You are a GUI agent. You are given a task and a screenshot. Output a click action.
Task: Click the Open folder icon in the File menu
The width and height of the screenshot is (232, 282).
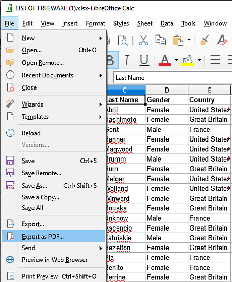10,50
